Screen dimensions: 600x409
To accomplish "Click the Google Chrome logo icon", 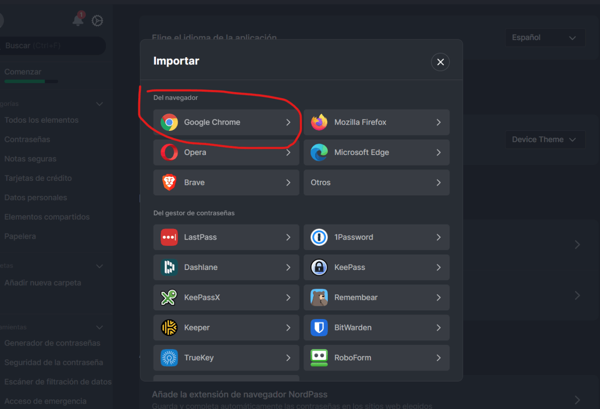I will pyautogui.click(x=169, y=122).
